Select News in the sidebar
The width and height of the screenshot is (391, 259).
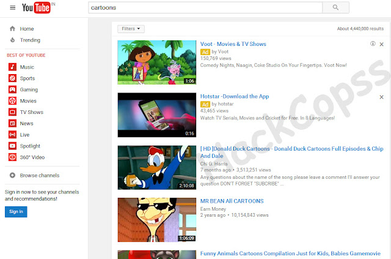26,123
